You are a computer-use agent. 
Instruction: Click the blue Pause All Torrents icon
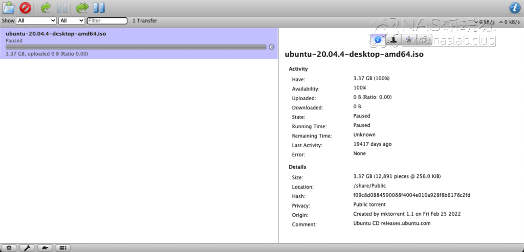[x=99, y=8]
